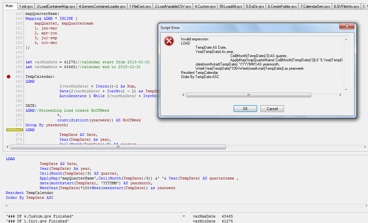Click 'count(distinct(yearweek)) AS NoOfWeek' line
The width and height of the screenshot is (368, 223).
click(x=99, y=120)
